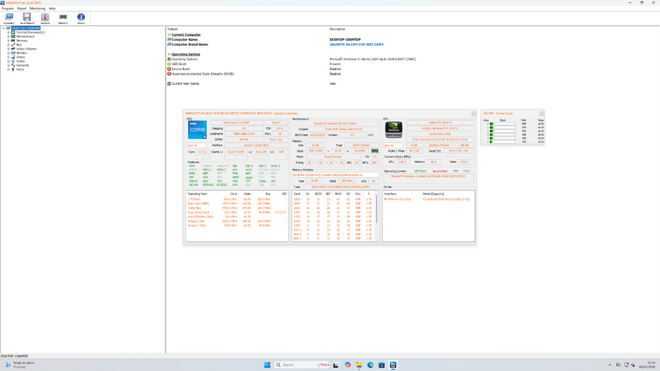Click the icon beside Computer Brand Name
660x371 pixels.
pos(170,44)
